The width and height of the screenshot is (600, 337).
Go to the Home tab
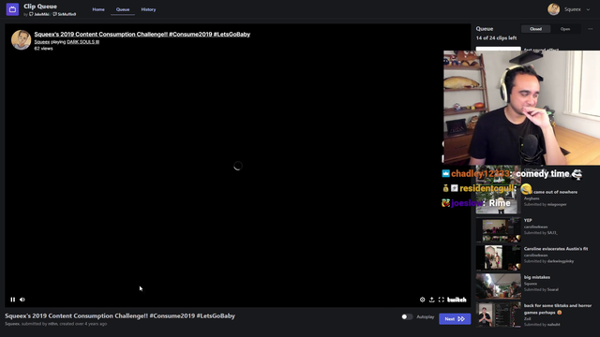[x=98, y=9]
